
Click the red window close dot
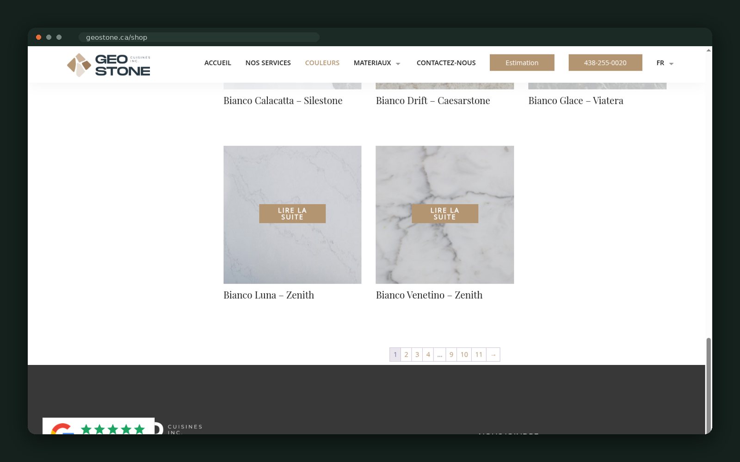click(x=39, y=37)
